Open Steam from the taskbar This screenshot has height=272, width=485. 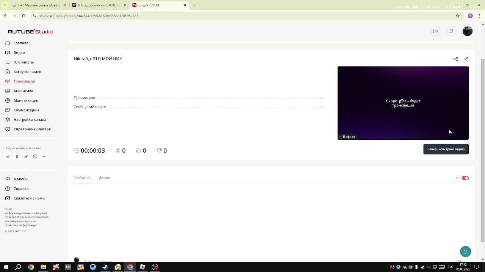105,267
